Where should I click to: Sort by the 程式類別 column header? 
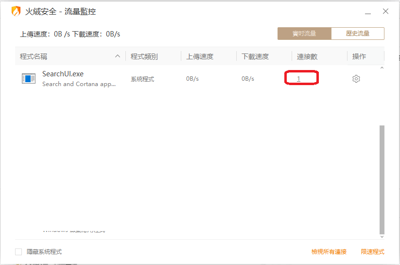(144, 56)
